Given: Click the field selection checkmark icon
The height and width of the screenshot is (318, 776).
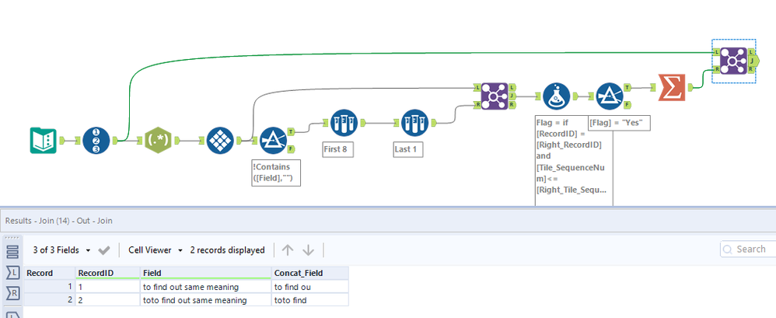Looking at the screenshot, I should click(104, 250).
